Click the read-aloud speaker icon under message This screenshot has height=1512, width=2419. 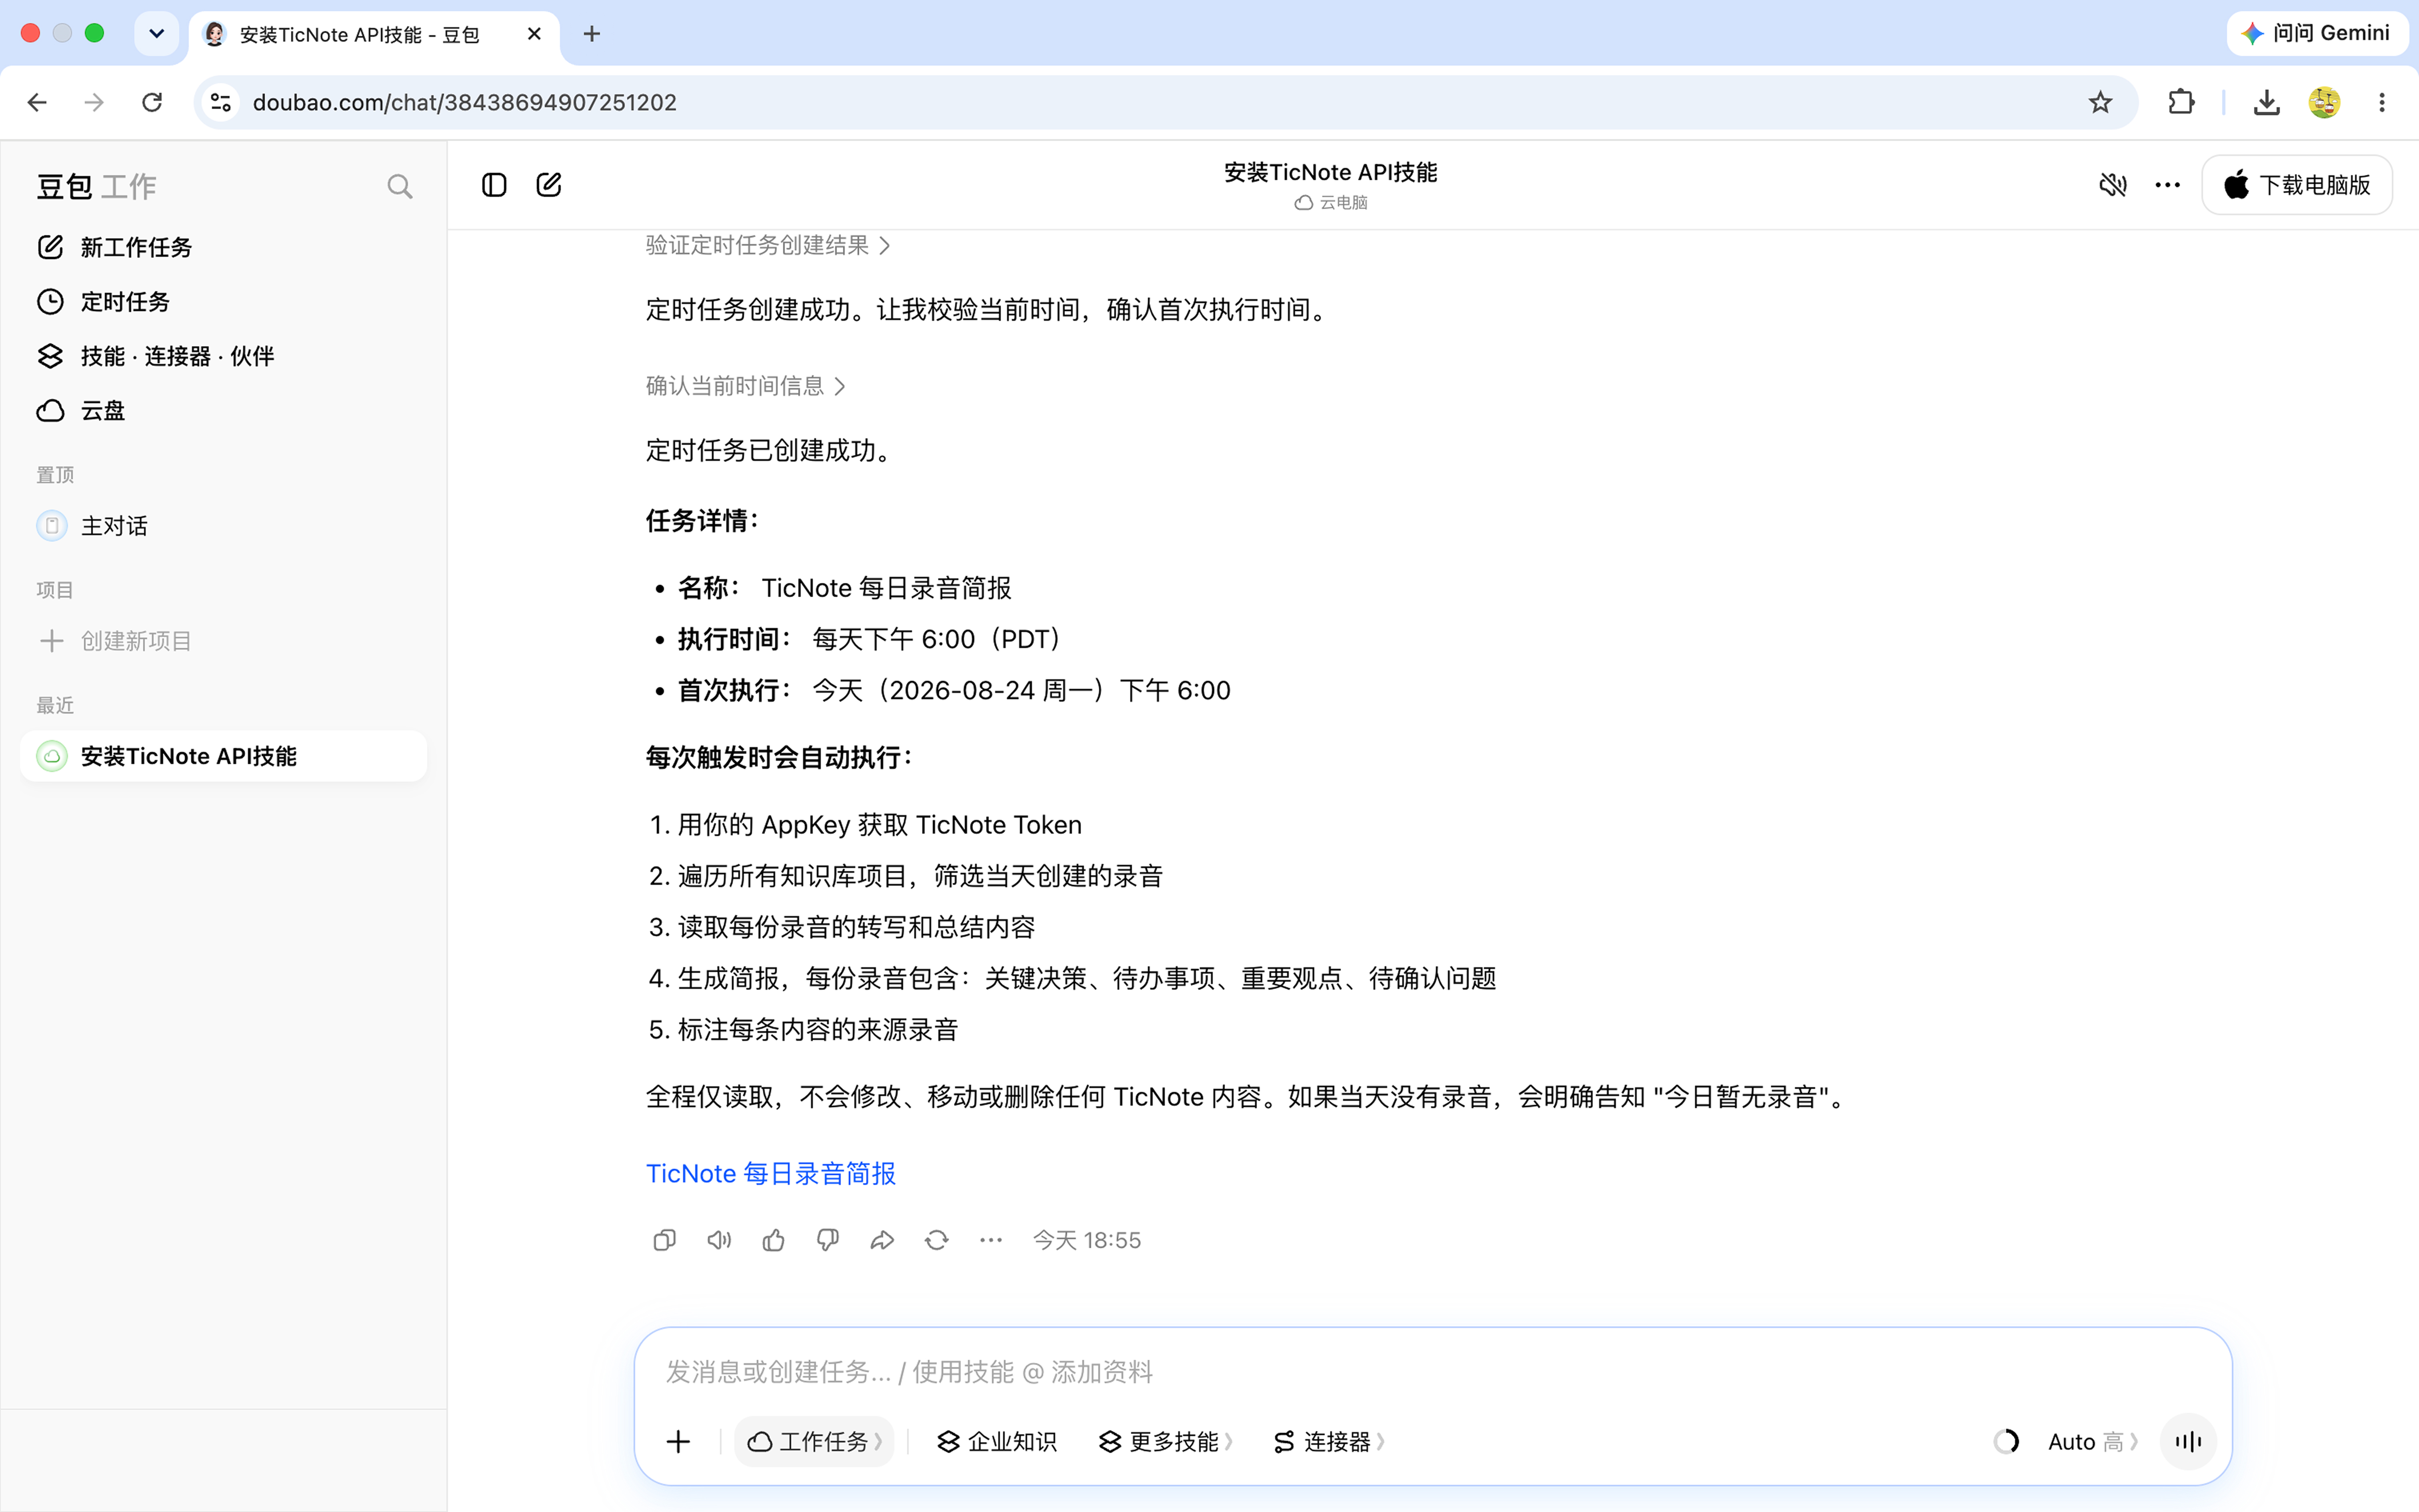(x=719, y=1240)
